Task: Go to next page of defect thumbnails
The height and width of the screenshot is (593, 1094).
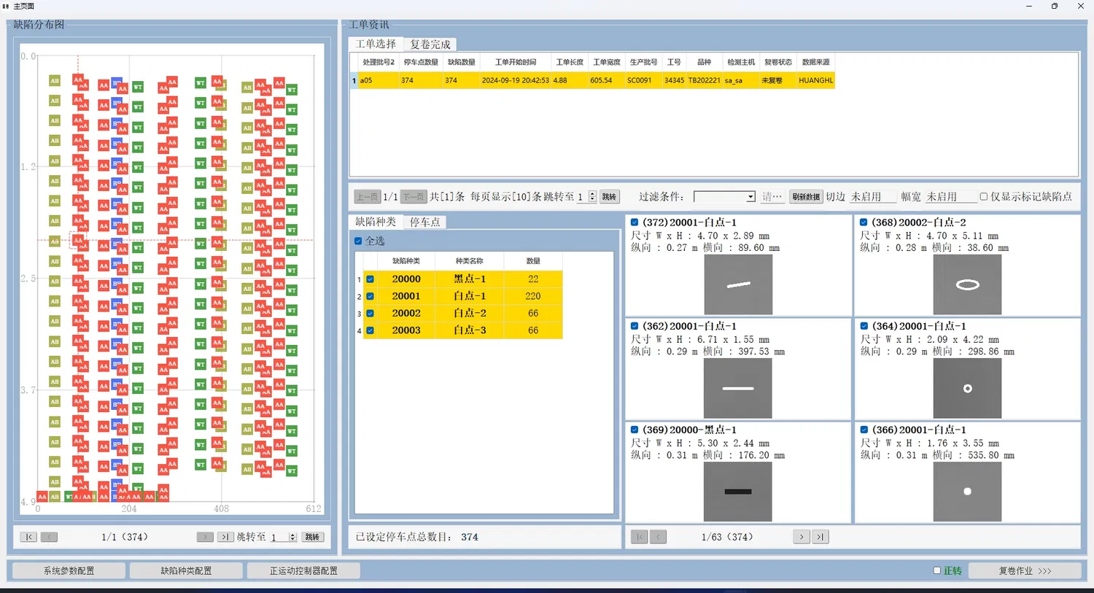Action: 802,537
